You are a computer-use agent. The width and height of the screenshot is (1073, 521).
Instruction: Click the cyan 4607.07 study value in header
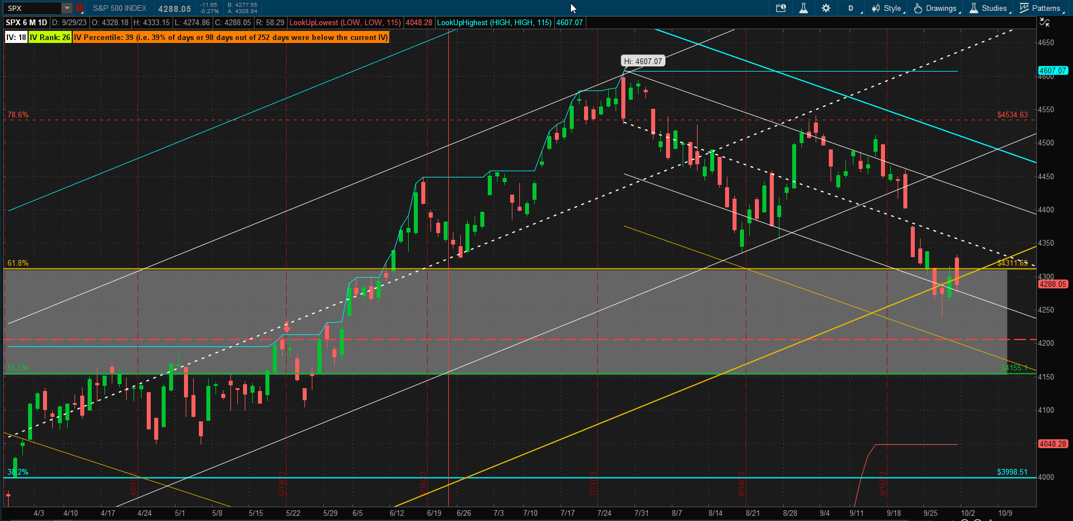(569, 22)
